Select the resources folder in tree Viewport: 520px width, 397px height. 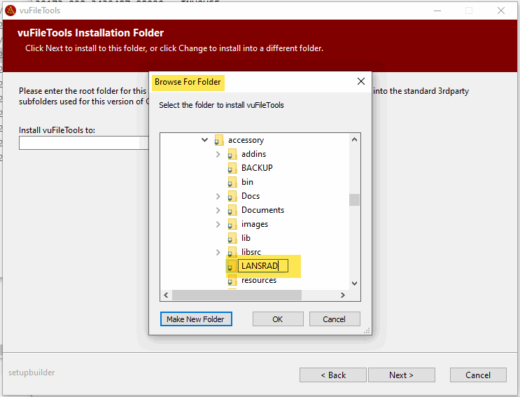258,280
